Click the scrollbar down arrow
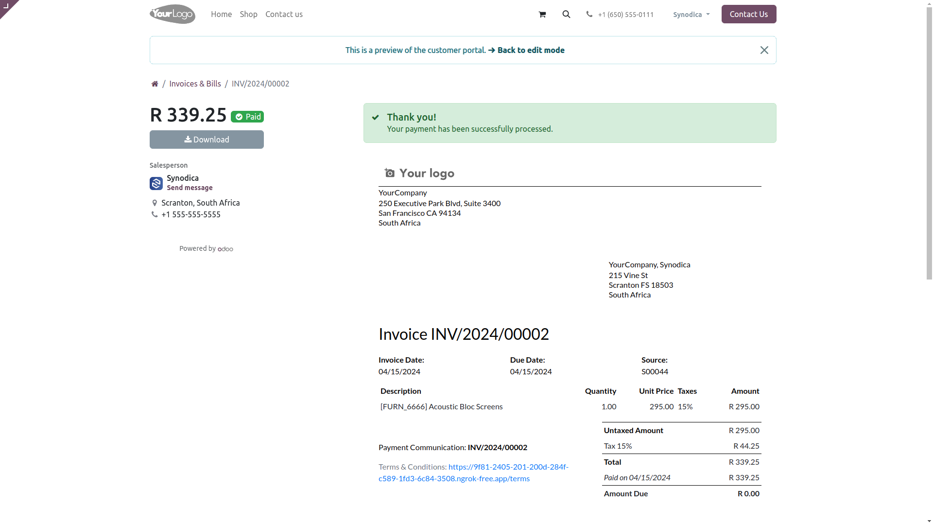933x525 pixels. click(929, 521)
